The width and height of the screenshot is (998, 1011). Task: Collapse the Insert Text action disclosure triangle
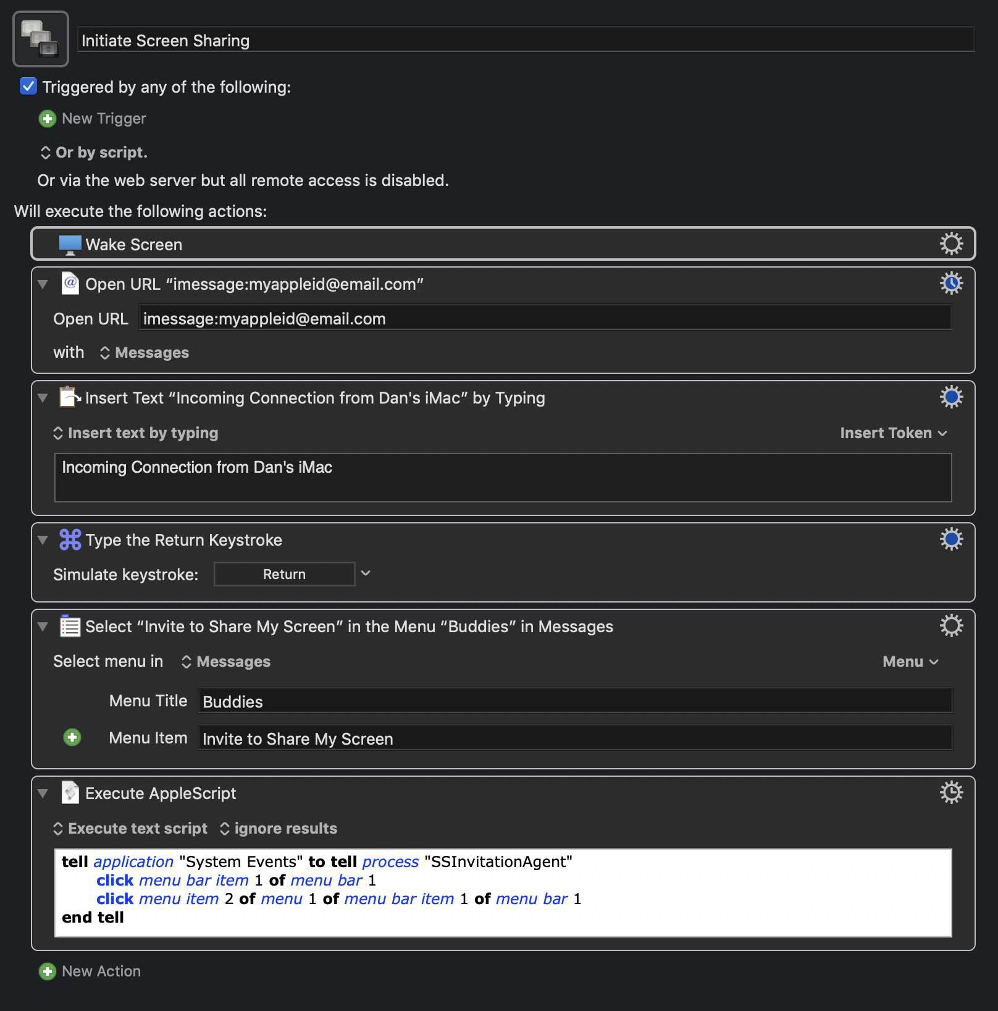[x=43, y=398]
